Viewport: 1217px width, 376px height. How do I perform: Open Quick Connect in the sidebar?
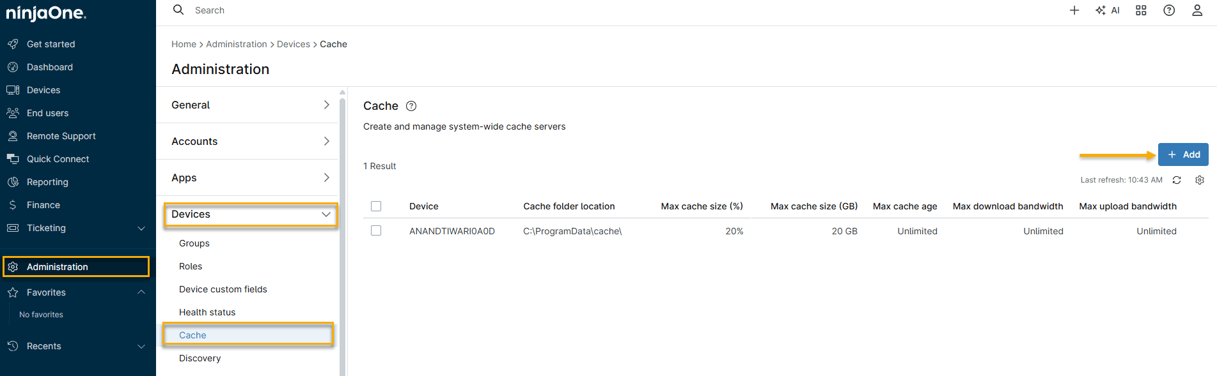[56, 158]
